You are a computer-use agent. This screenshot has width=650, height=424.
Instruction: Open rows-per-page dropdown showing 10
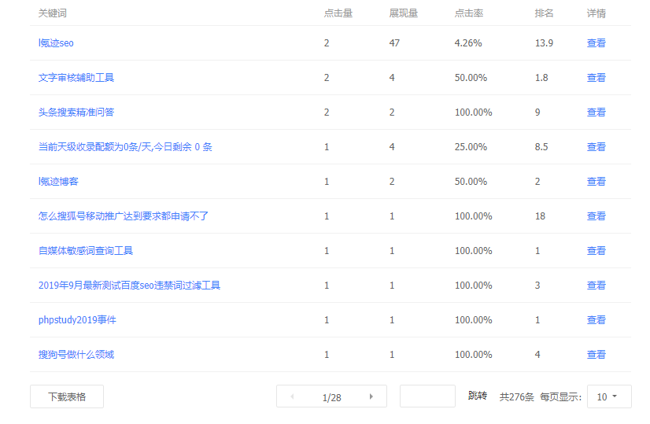[608, 396]
